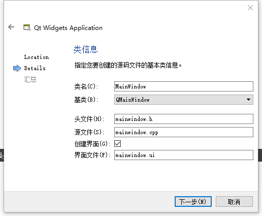
Task: Select the Location wizard step
Action: point(37,57)
